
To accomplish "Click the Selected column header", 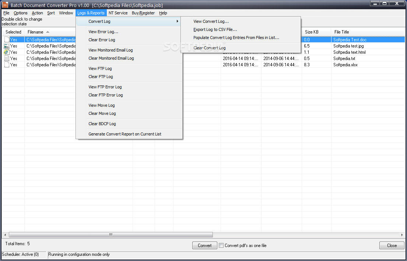I will (x=13, y=32).
